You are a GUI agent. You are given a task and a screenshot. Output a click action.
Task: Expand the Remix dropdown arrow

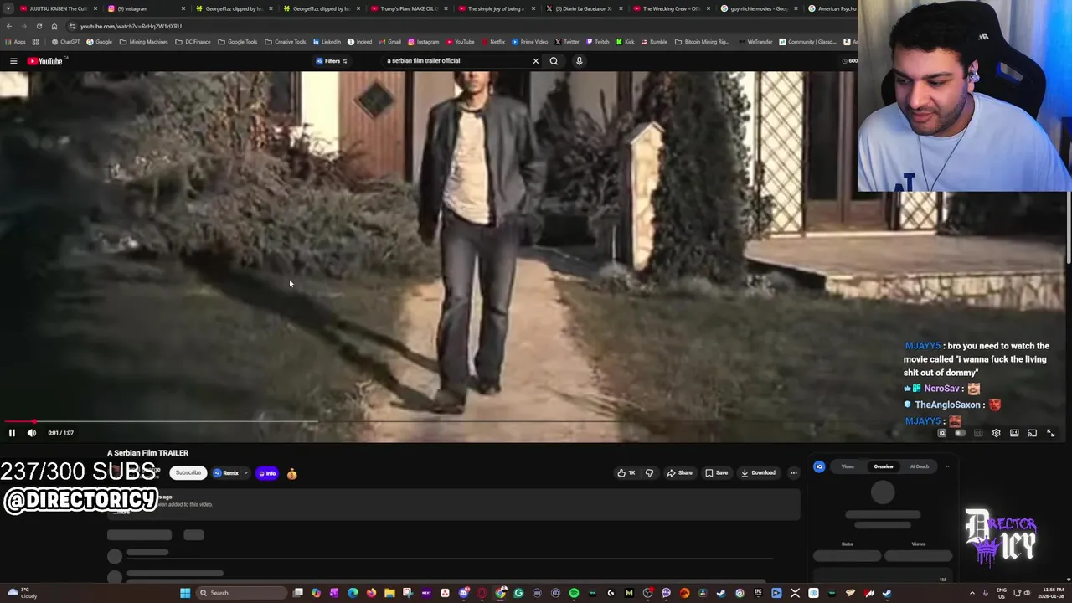coord(245,473)
